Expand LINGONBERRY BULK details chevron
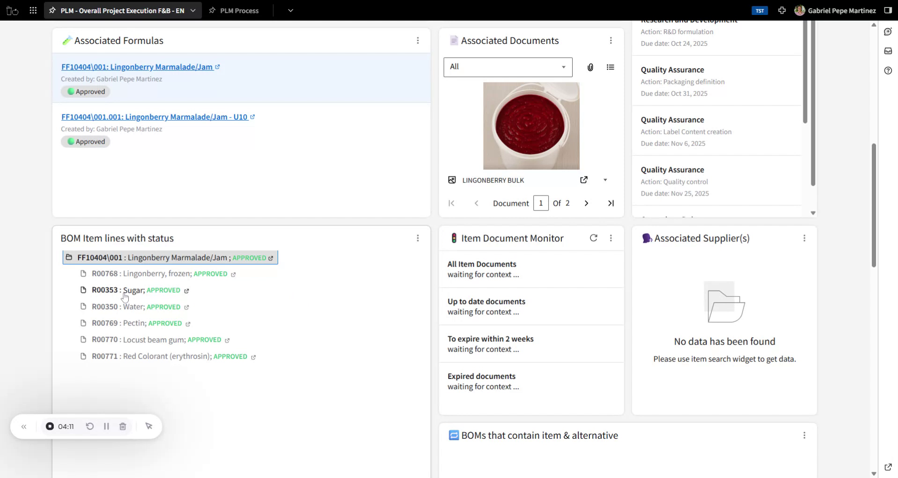 pyautogui.click(x=605, y=180)
